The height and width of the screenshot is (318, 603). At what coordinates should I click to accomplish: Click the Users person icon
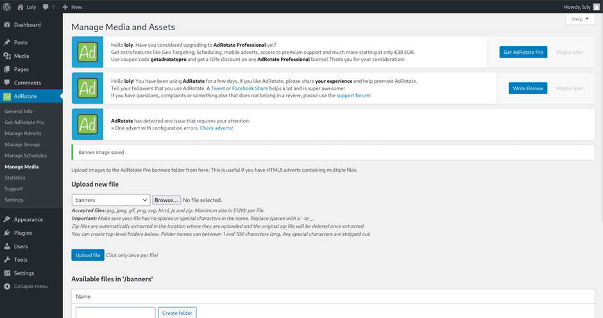coord(7,246)
